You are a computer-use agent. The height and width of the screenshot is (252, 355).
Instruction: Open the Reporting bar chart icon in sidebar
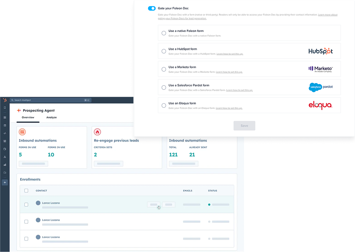coord(5,165)
